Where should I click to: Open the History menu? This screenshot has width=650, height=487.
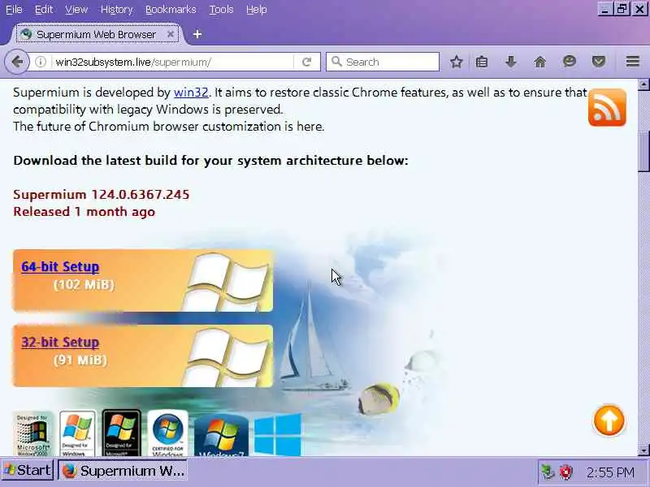coord(116,10)
